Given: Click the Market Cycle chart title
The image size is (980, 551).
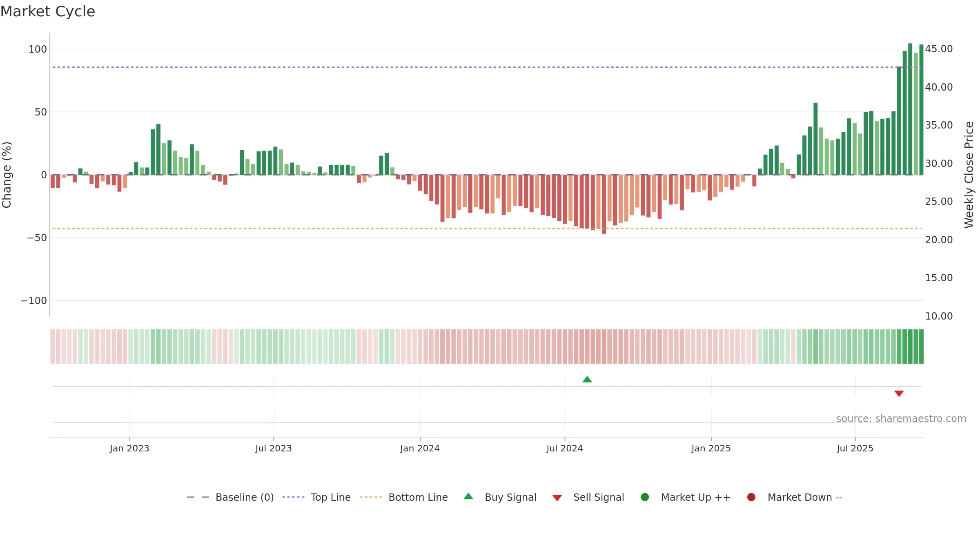Looking at the screenshot, I should [x=48, y=11].
